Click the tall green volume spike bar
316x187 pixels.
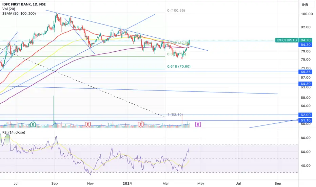pyautogui.click(x=54, y=111)
